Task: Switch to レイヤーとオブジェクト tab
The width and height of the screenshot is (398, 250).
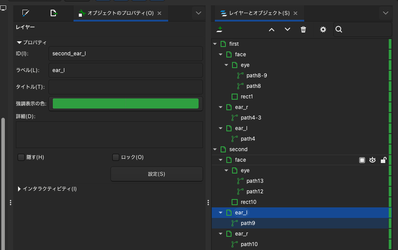Action: 259,13
